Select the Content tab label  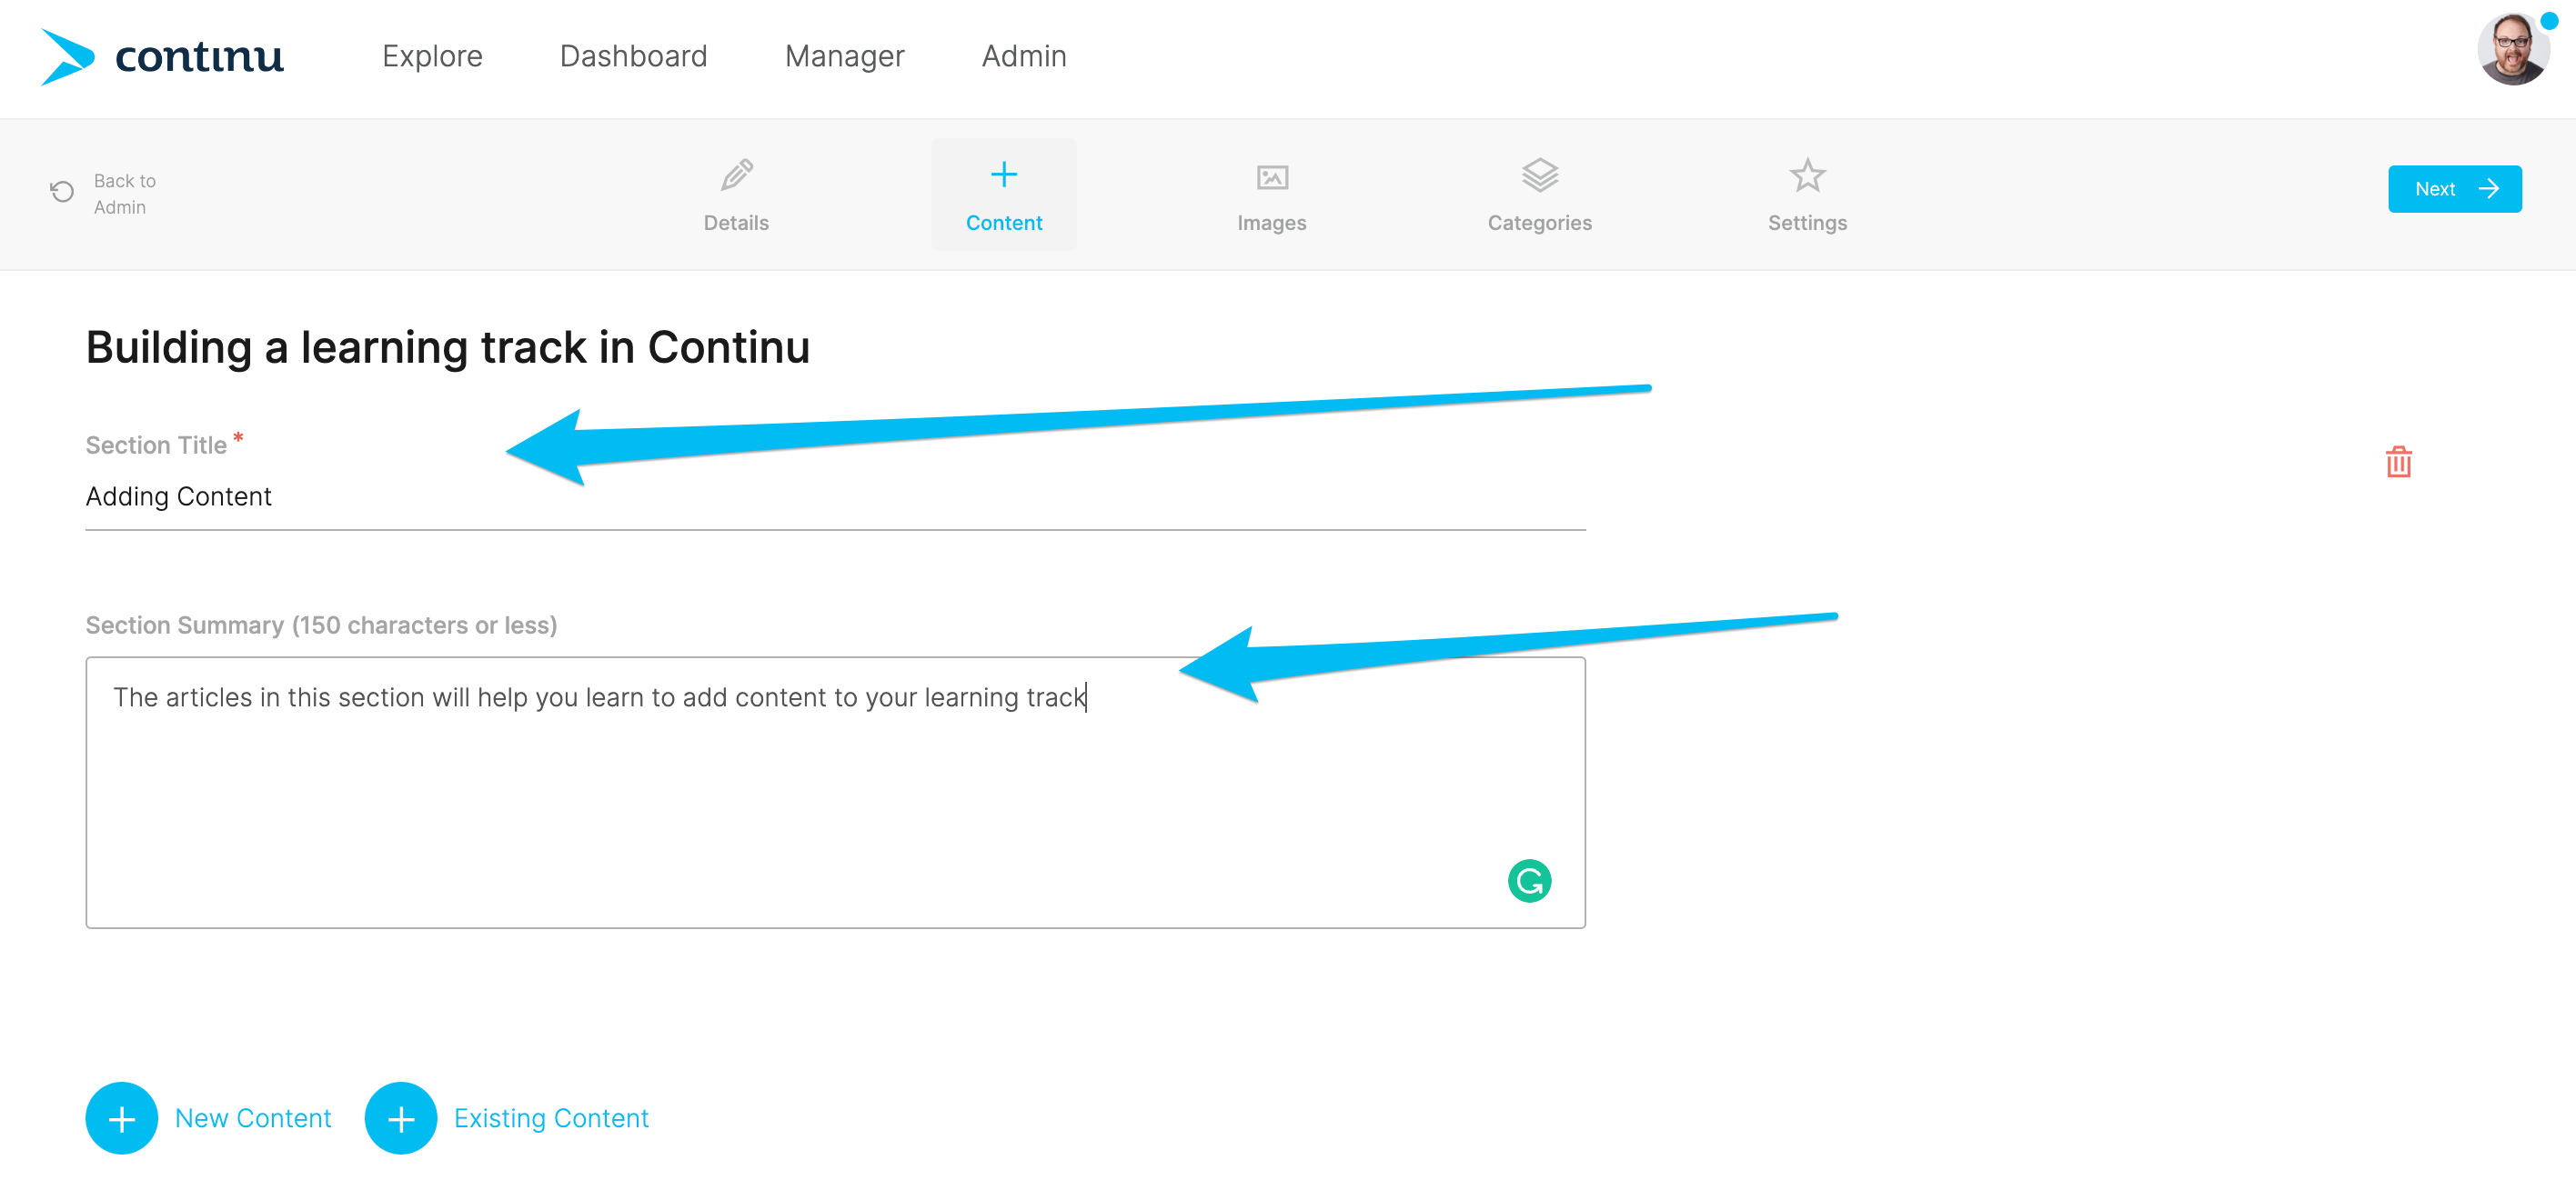pos(1003,223)
